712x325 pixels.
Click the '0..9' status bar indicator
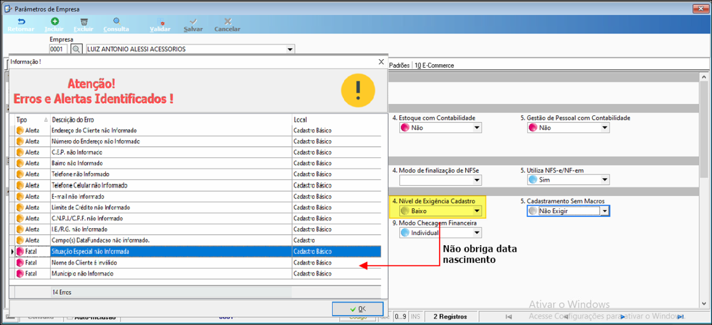401,317
